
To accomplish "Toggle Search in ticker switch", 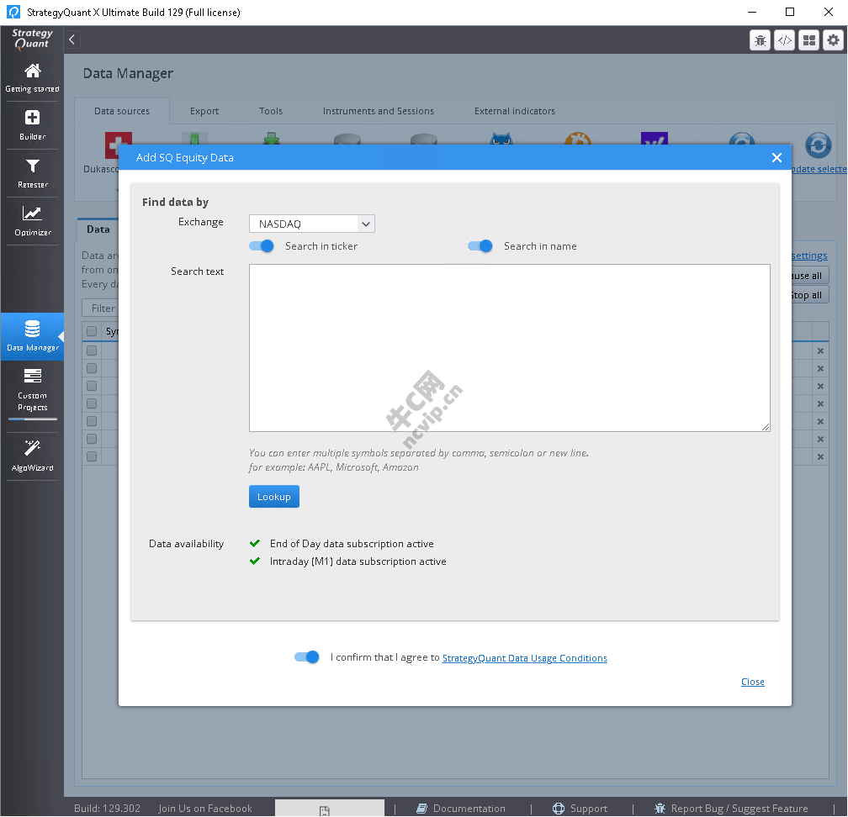I will pyautogui.click(x=261, y=245).
